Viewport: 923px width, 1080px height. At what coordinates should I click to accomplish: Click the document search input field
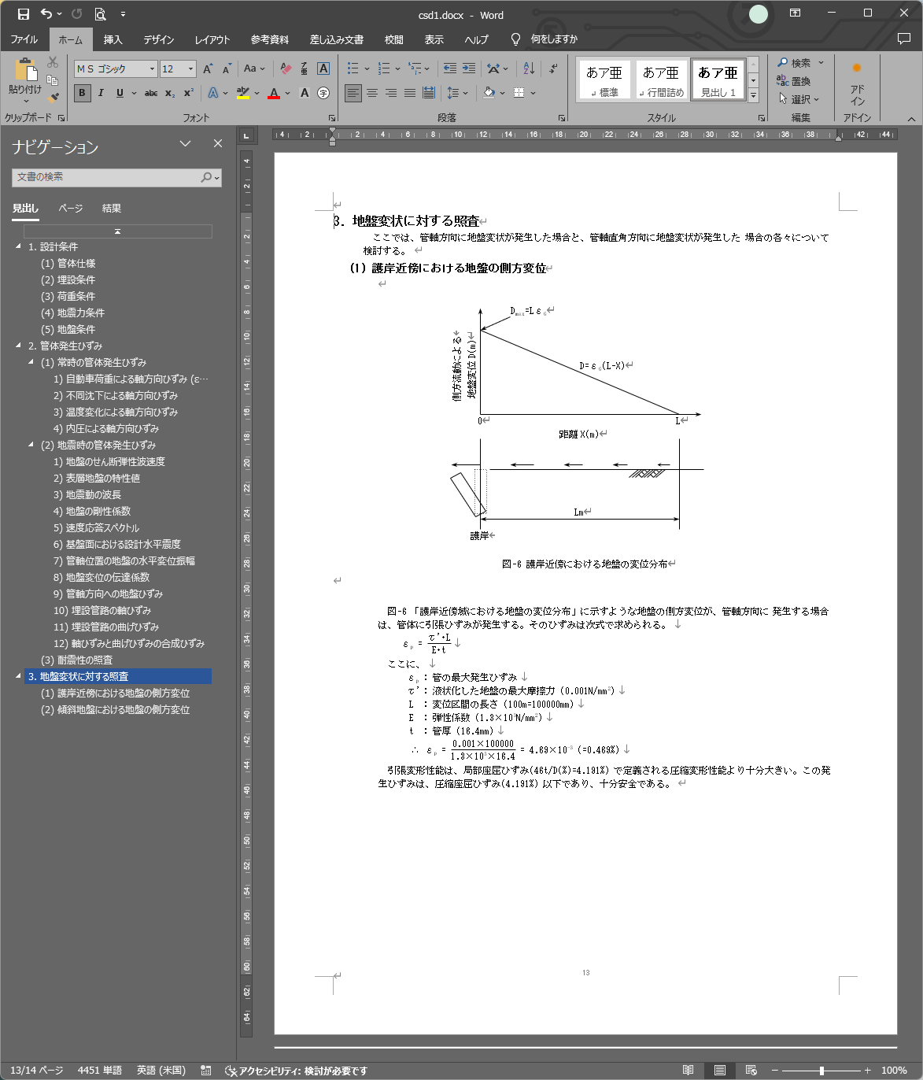106,178
